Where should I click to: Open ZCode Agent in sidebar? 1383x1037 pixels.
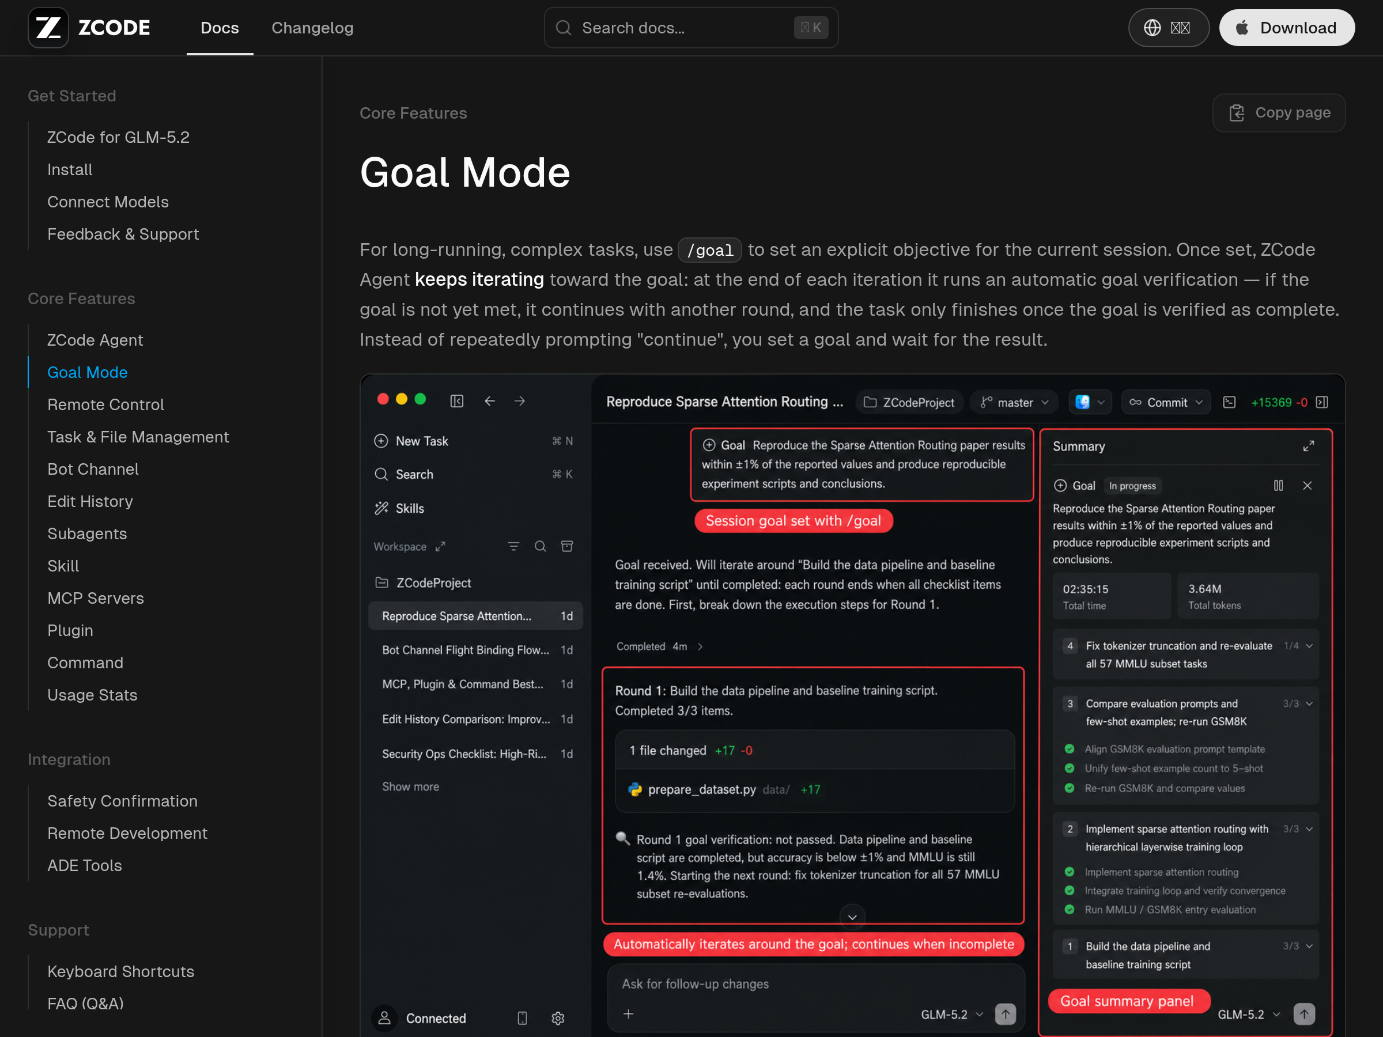point(95,340)
